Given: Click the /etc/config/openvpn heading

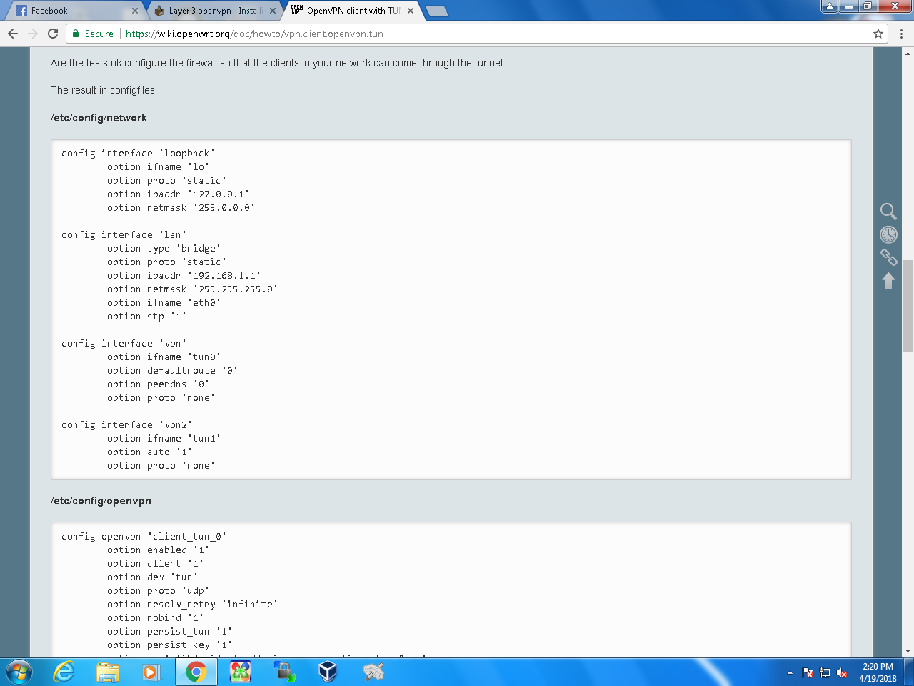Looking at the screenshot, I should coord(101,501).
